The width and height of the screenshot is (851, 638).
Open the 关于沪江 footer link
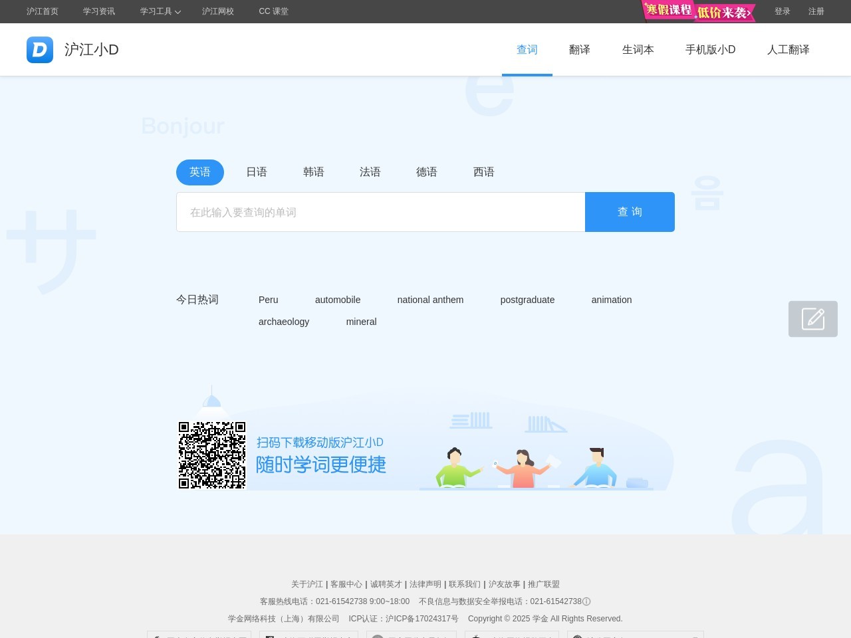(308, 584)
